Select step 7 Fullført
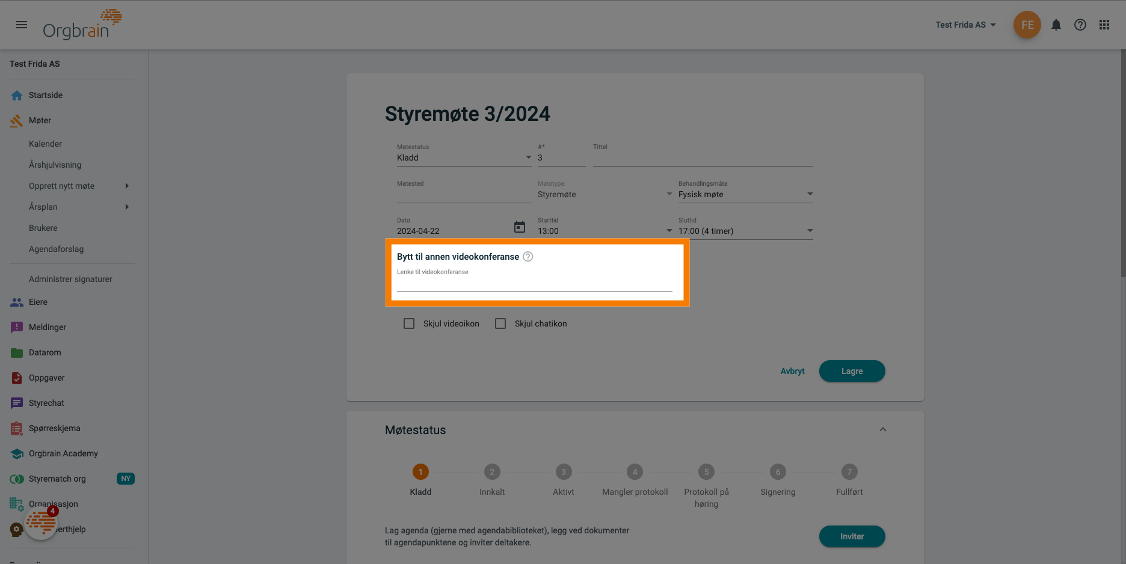Image resolution: width=1126 pixels, height=564 pixels. (849, 472)
